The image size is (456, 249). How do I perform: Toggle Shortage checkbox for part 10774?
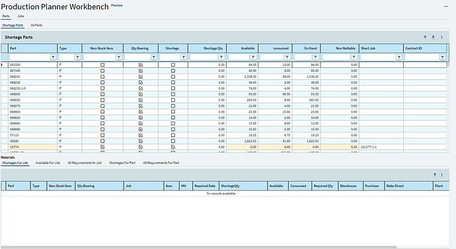(x=173, y=147)
